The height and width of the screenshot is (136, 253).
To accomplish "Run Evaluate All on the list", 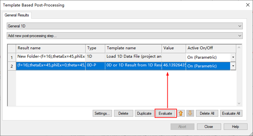I will click(231, 113).
